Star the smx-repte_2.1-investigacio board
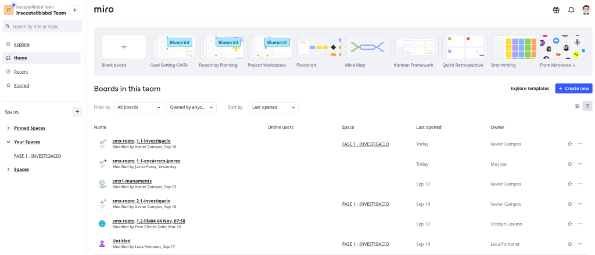The image size is (595, 255). [x=570, y=204]
